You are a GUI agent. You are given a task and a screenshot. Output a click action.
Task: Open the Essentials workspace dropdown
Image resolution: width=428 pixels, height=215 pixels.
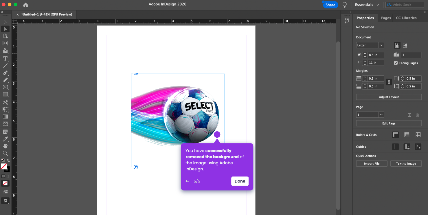[367, 5]
